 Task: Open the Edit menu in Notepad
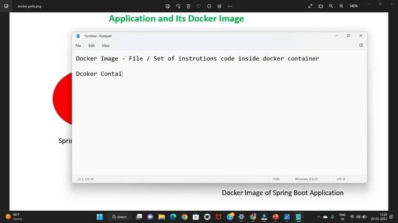click(91, 46)
